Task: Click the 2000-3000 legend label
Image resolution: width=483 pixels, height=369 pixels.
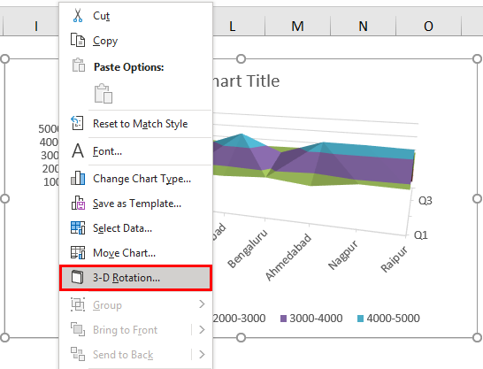Action: click(239, 319)
